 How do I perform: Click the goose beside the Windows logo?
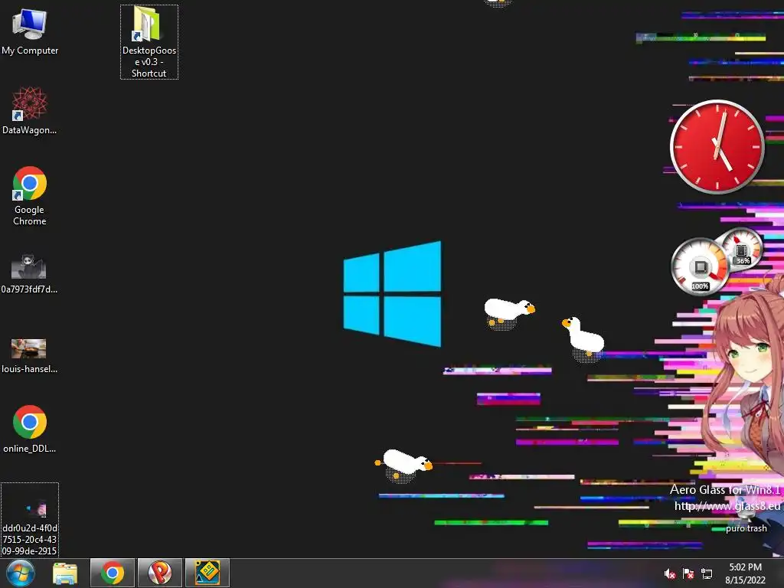508,313
